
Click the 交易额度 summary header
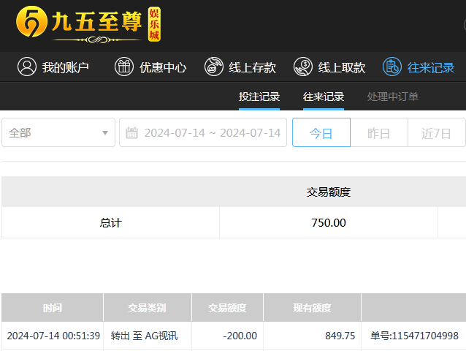[x=329, y=192]
